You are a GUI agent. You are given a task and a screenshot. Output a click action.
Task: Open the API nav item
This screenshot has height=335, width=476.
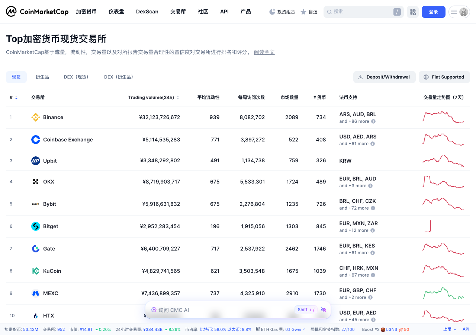coord(224,12)
